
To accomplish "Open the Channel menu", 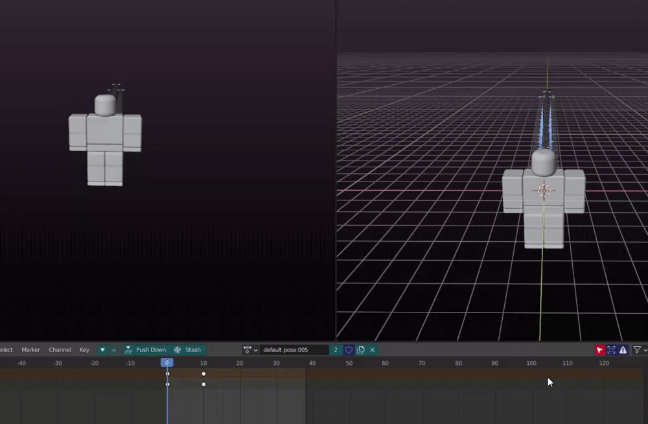I will pyautogui.click(x=60, y=349).
